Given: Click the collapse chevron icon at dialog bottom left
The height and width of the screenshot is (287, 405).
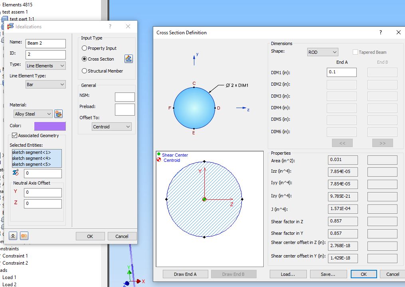Looking at the screenshot, I should click(12, 236).
